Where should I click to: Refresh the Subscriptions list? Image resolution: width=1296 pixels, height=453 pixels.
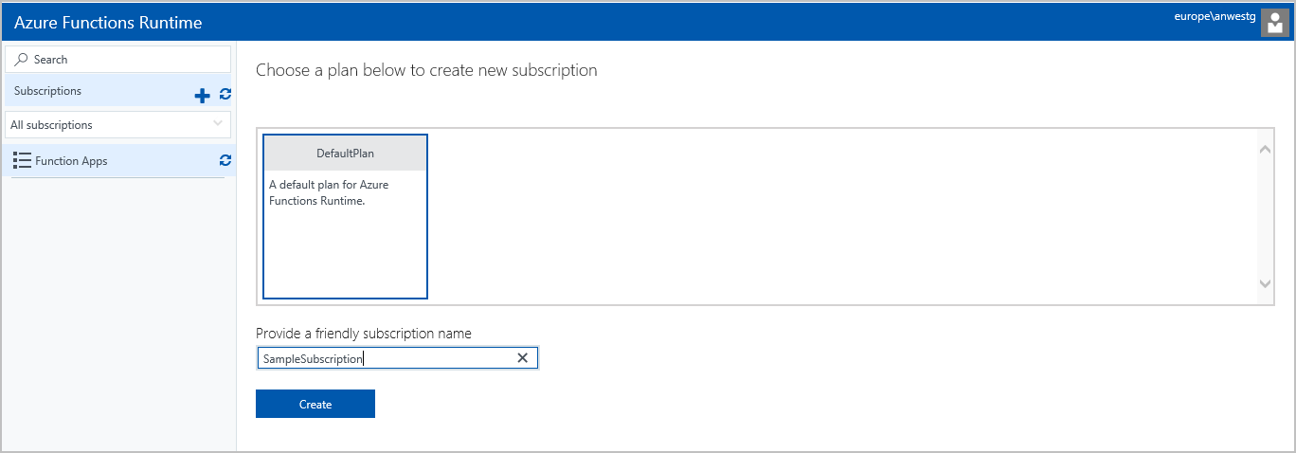225,94
